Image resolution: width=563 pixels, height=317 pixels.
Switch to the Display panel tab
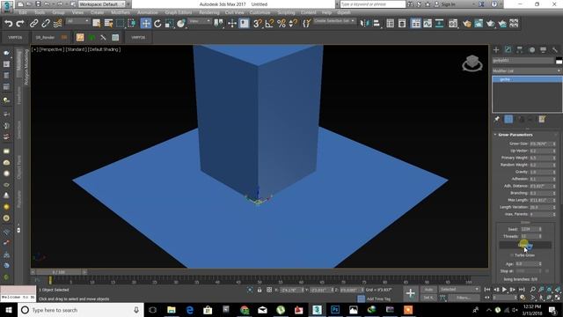point(544,50)
